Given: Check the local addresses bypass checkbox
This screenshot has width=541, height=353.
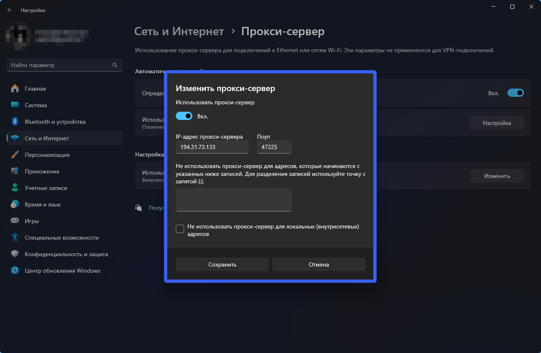Looking at the screenshot, I should [x=180, y=229].
